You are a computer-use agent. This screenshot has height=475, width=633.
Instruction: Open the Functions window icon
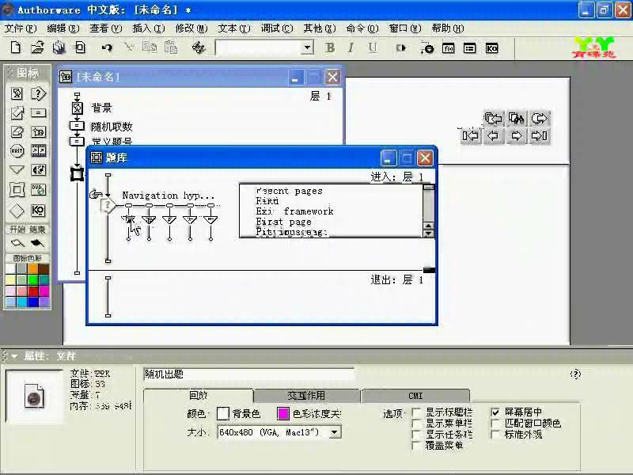(448, 48)
